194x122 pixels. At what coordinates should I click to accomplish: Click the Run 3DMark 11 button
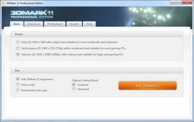148,86
